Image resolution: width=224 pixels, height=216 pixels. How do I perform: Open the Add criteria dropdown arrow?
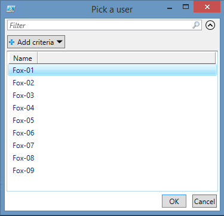coord(60,42)
